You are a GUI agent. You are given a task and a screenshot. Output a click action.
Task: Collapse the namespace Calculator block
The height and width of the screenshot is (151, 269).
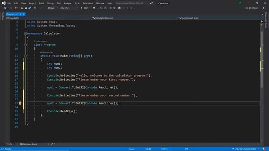click(x=25, y=34)
